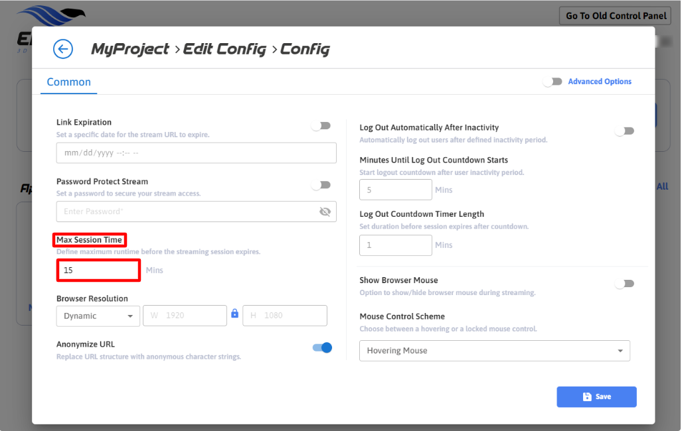This screenshot has height=431, width=682.
Task: Open the Browser Resolution Dynamic dropdown
Action: pos(98,316)
